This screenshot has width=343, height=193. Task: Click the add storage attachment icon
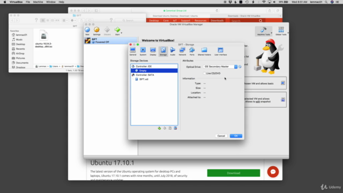(x=170, y=128)
